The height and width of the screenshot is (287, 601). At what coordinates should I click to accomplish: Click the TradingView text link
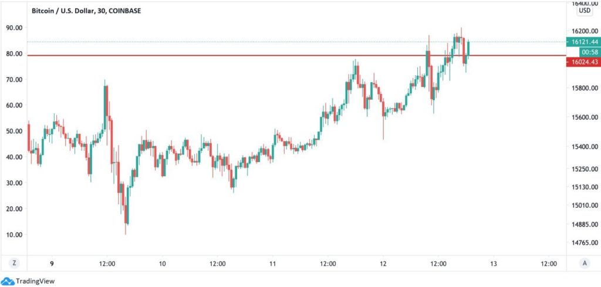pyautogui.click(x=35, y=281)
